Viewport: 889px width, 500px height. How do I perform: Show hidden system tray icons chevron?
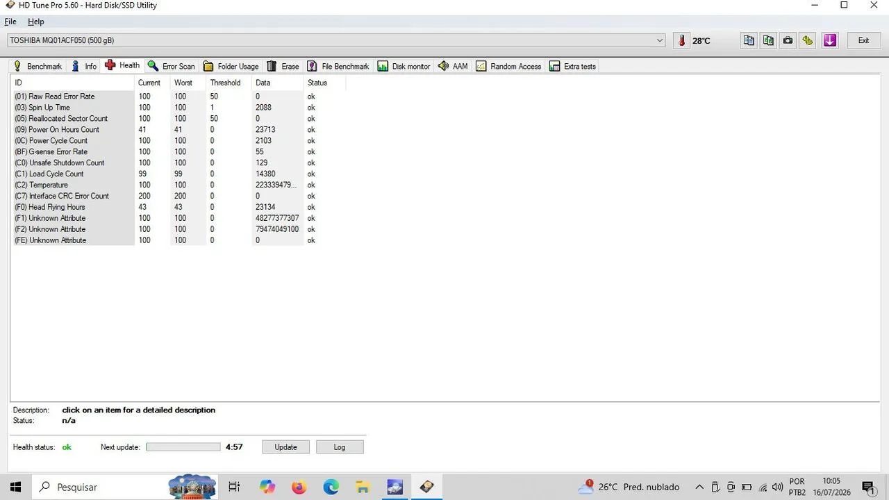(699, 487)
